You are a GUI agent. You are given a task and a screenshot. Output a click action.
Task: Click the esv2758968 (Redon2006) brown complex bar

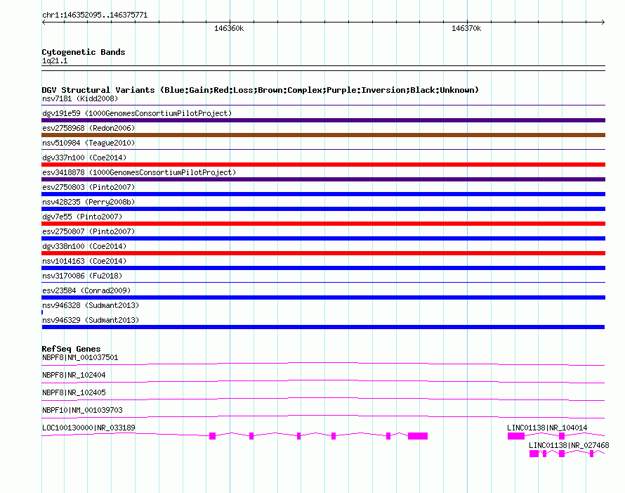coord(323,135)
